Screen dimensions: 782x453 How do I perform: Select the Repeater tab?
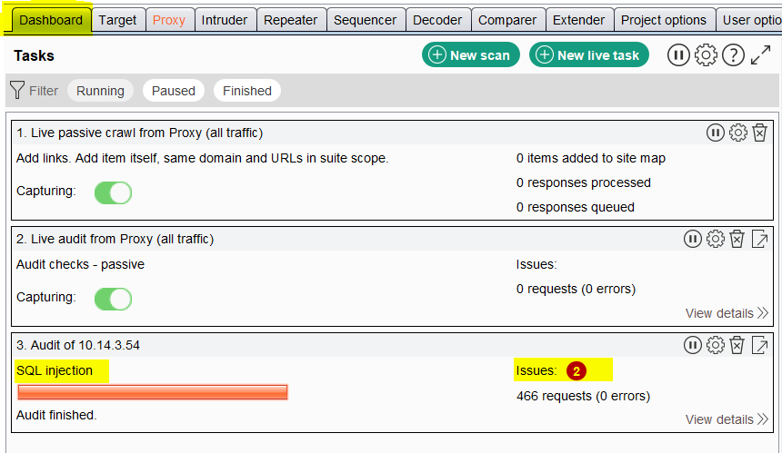pyautogui.click(x=291, y=20)
